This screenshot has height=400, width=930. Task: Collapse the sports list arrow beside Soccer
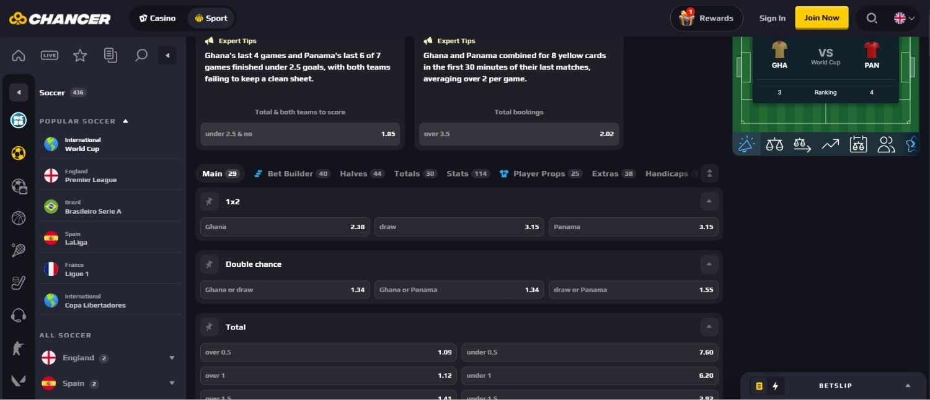[19, 92]
